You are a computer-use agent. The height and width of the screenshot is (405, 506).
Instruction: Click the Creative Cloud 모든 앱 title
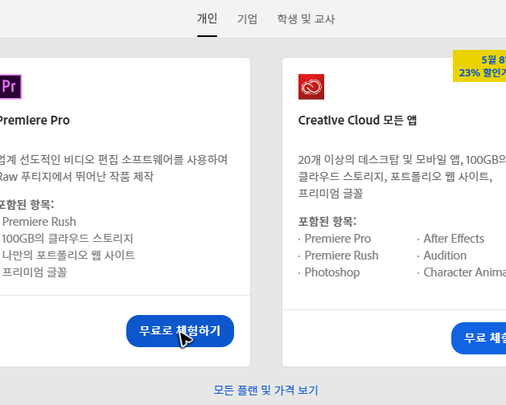357,121
